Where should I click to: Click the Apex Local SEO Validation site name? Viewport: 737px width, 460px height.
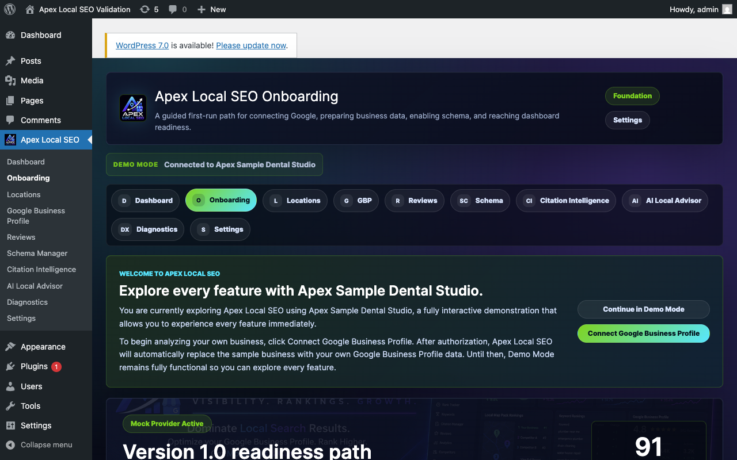pyautogui.click(x=85, y=9)
